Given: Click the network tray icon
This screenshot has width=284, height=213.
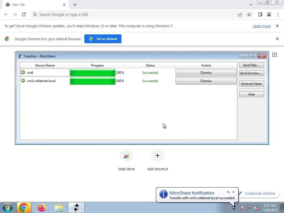Looking at the screenshot, I should [249, 208].
